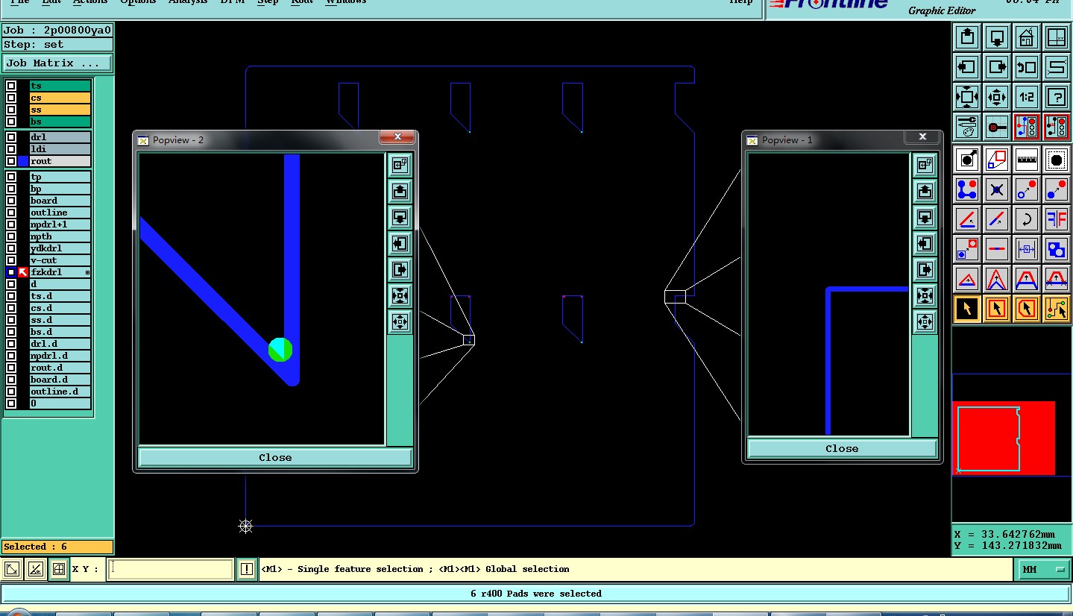Click the previous view undo-arrow icon
This screenshot has height=616, width=1073.
(1027, 66)
